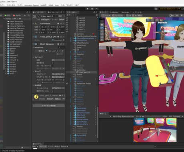This screenshot has width=184, height=152.
Task: Click material element 0 object picker
Action: (63, 51)
